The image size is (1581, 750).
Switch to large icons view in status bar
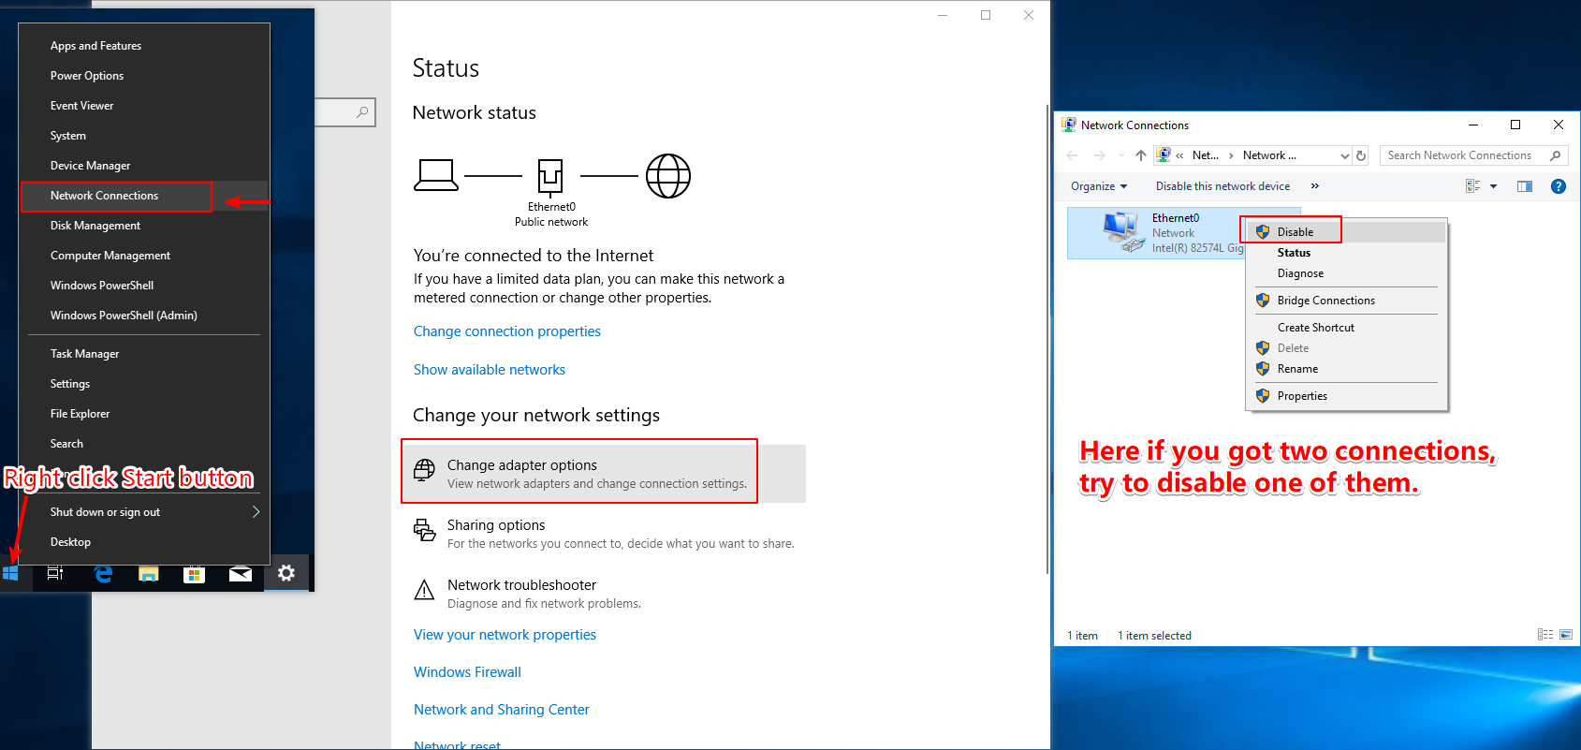[1565, 635]
